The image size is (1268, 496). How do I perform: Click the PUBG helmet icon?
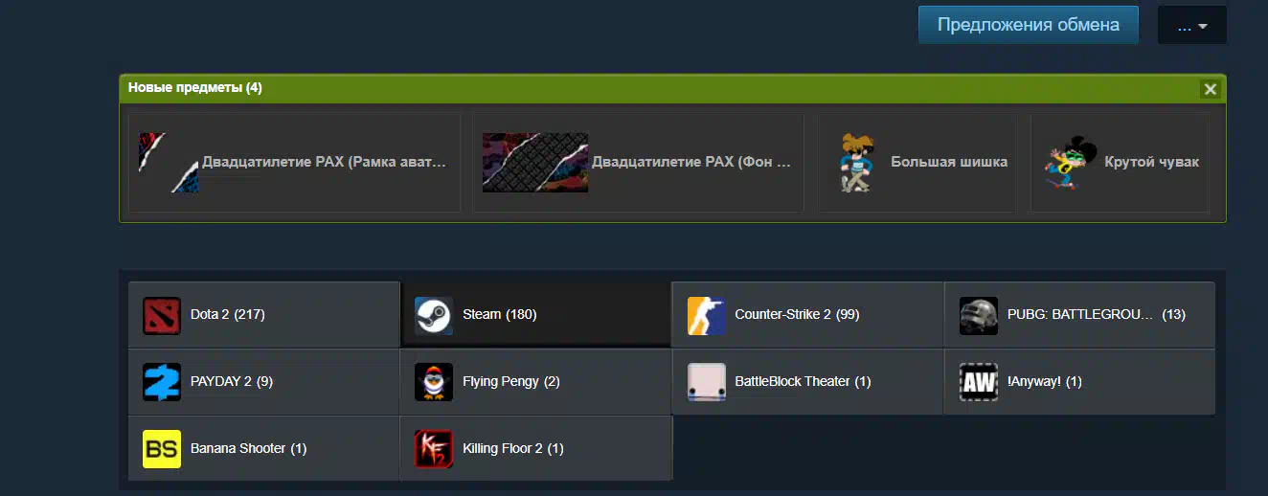click(979, 315)
